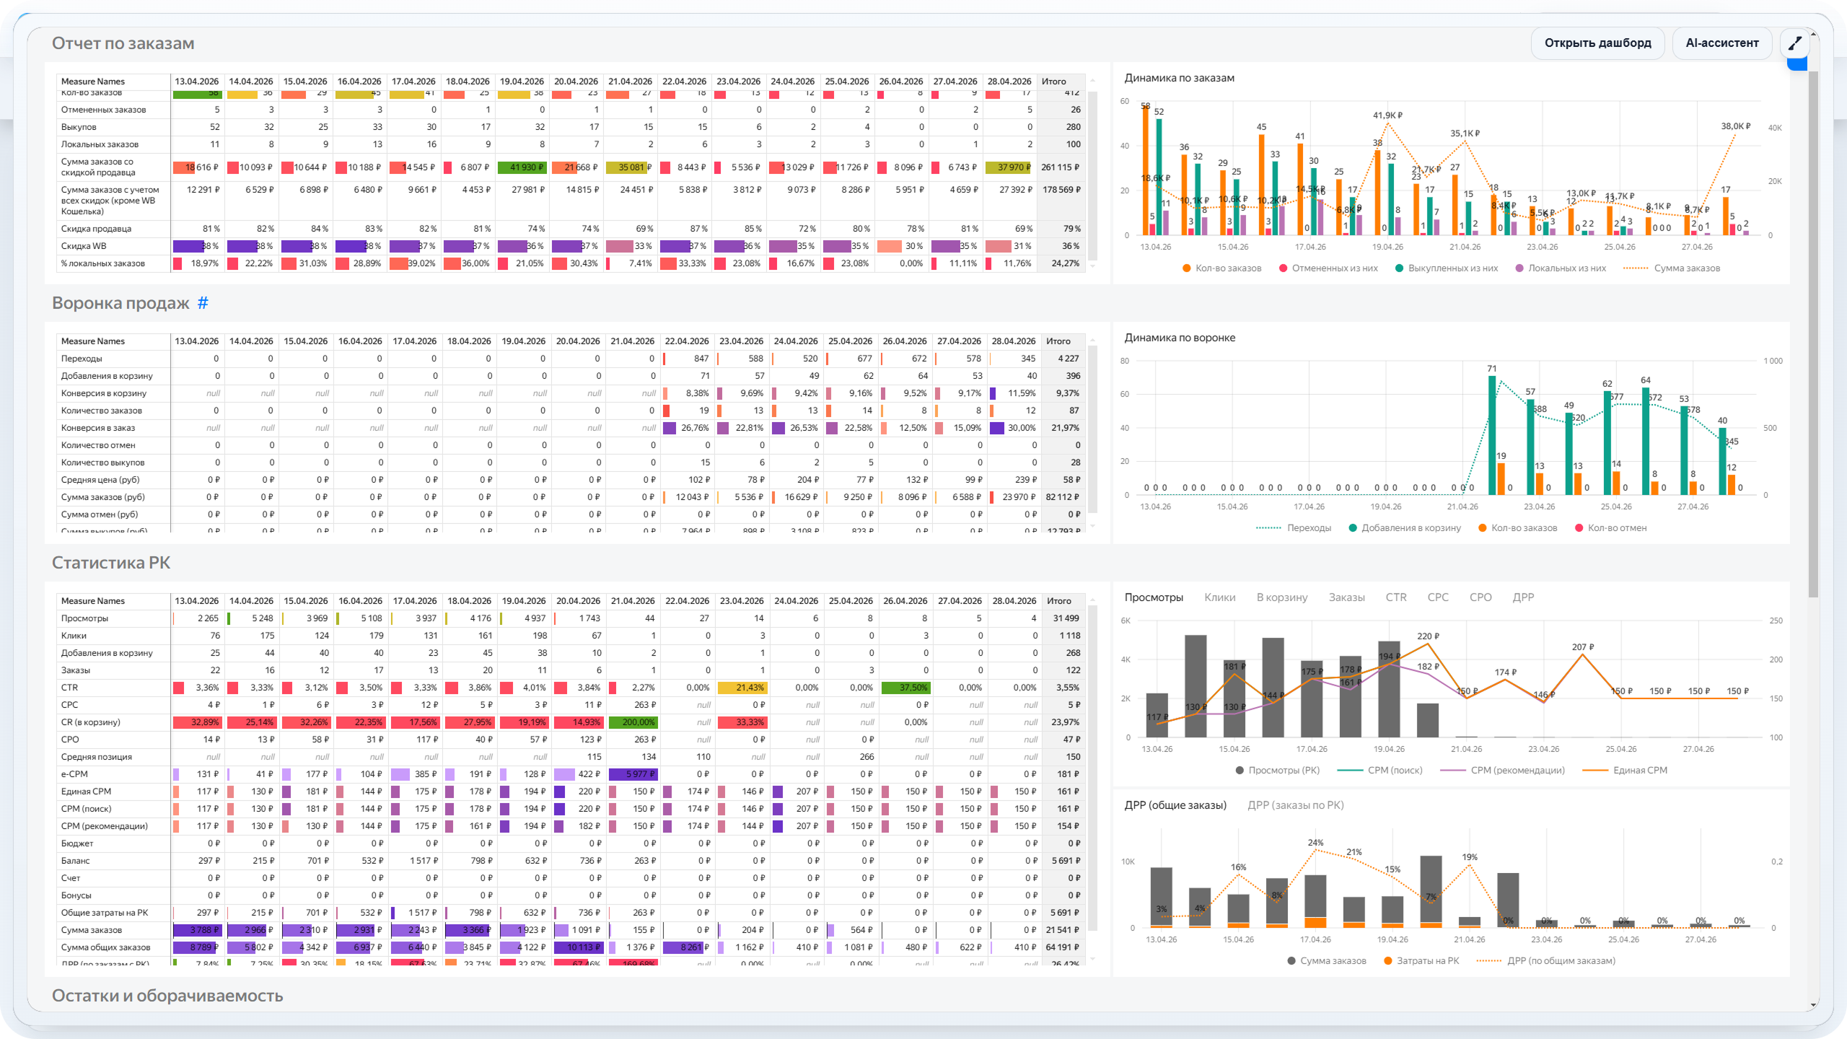The image size is (1847, 1039).
Task: Click the orange Затраты на РК legend dot
Action: tap(1387, 961)
